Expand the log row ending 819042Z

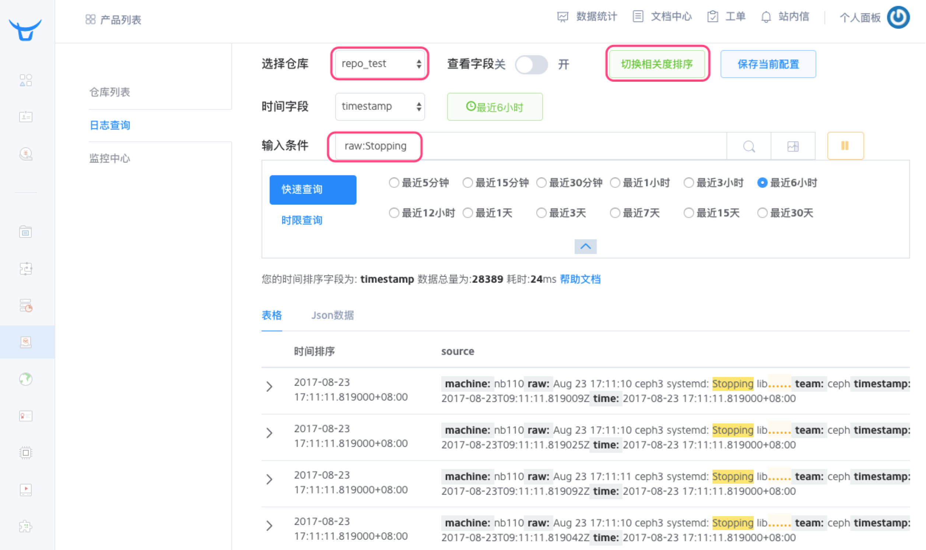point(270,526)
